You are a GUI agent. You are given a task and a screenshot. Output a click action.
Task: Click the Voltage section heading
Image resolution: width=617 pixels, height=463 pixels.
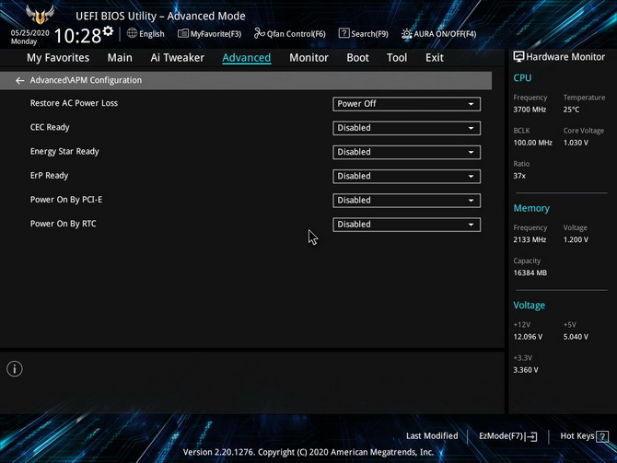(530, 306)
